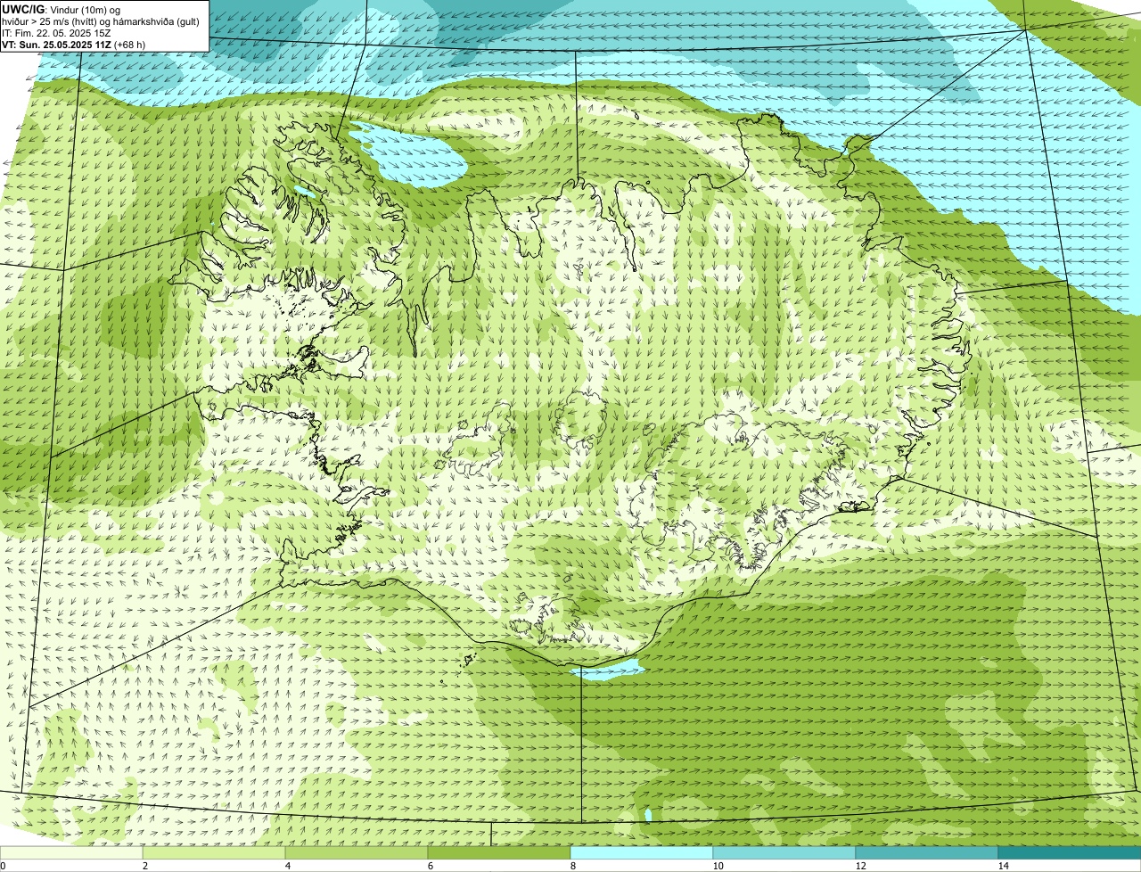Select the pale cyan 8–10 legend swatch
This screenshot has height=872, width=1141.
tap(642, 852)
